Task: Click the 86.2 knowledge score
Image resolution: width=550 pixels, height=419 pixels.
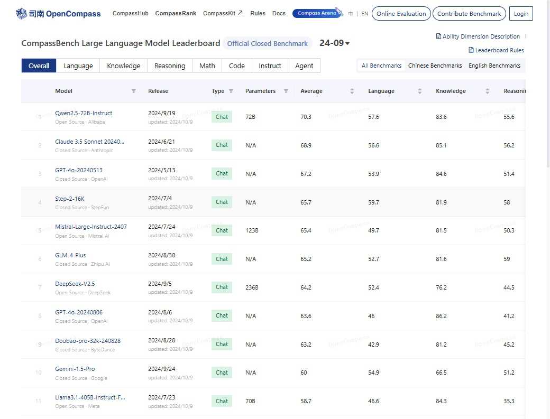Action: coord(441,316)
